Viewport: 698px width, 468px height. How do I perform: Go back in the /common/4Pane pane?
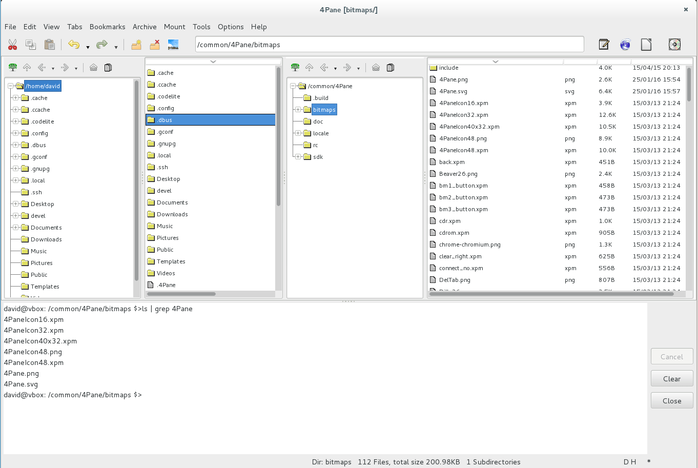(324, 67)
